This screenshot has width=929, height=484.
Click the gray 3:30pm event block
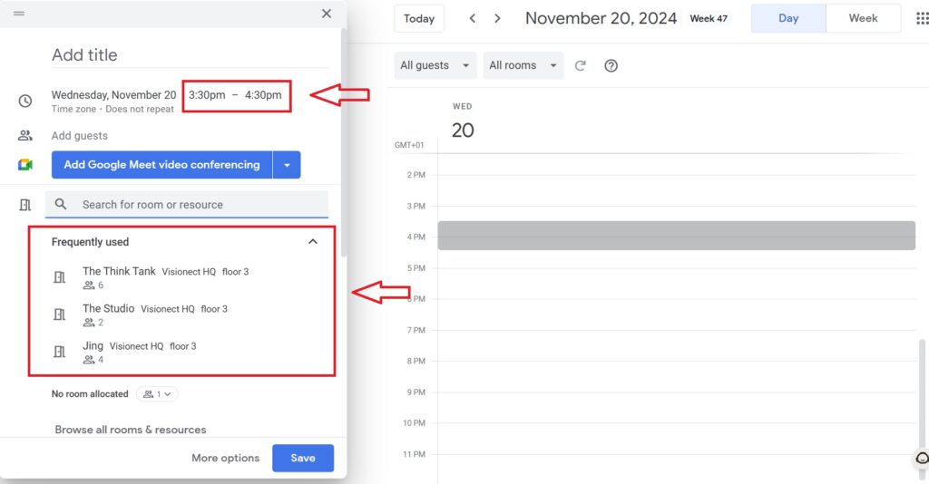tap(676, 236)
